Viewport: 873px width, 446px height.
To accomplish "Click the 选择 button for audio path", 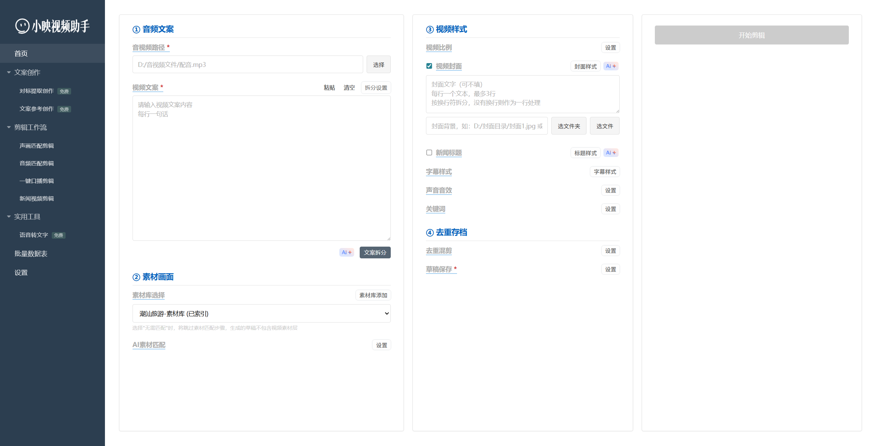I will (x=378, y=65).
